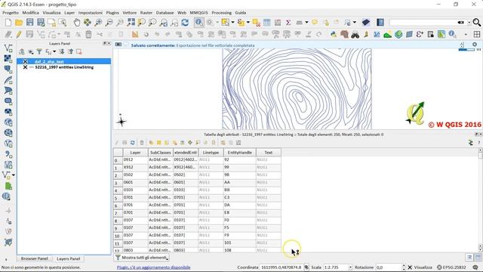Open the Plugins menu
This screenshot has height=272, width=483.
112,13
